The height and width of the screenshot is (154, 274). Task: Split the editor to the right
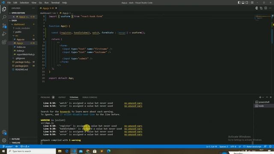265,8
